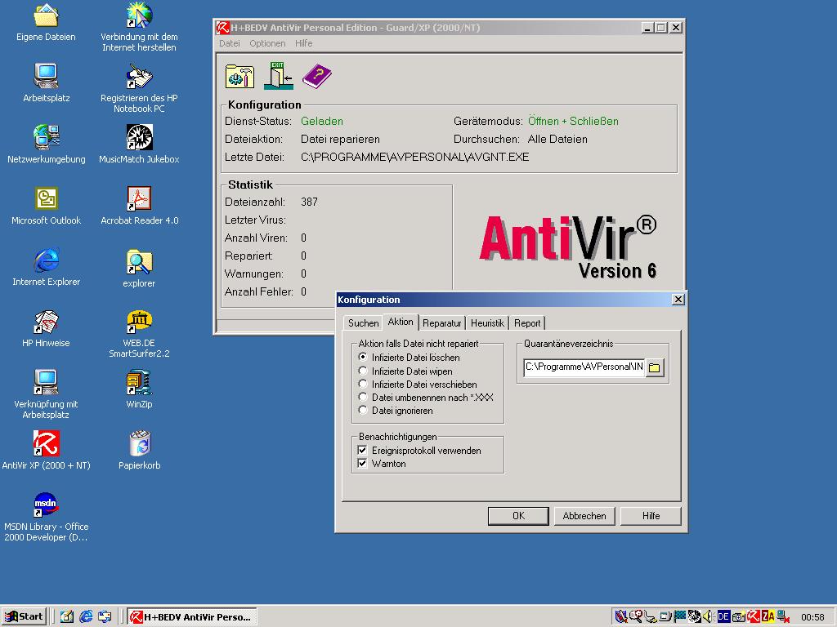Select MusicMatch Jukebox desktop icon
This screenshot has width=837, height=627.
pos(139,145)
